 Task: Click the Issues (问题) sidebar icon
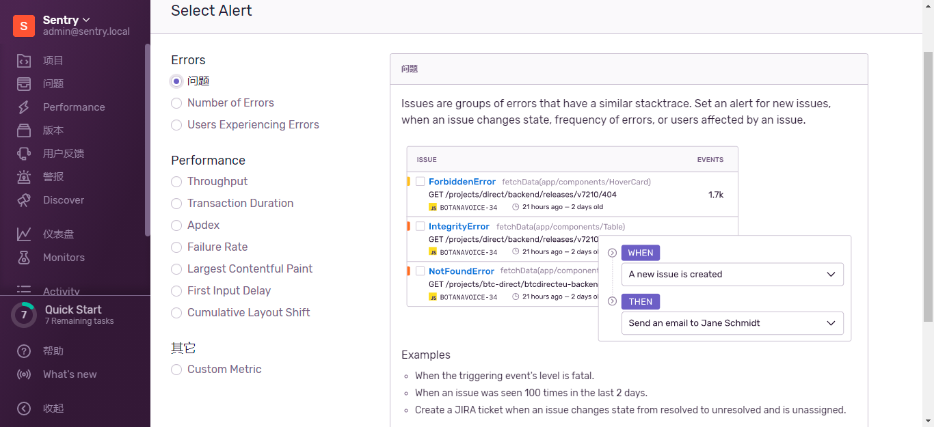click(24, 84)
